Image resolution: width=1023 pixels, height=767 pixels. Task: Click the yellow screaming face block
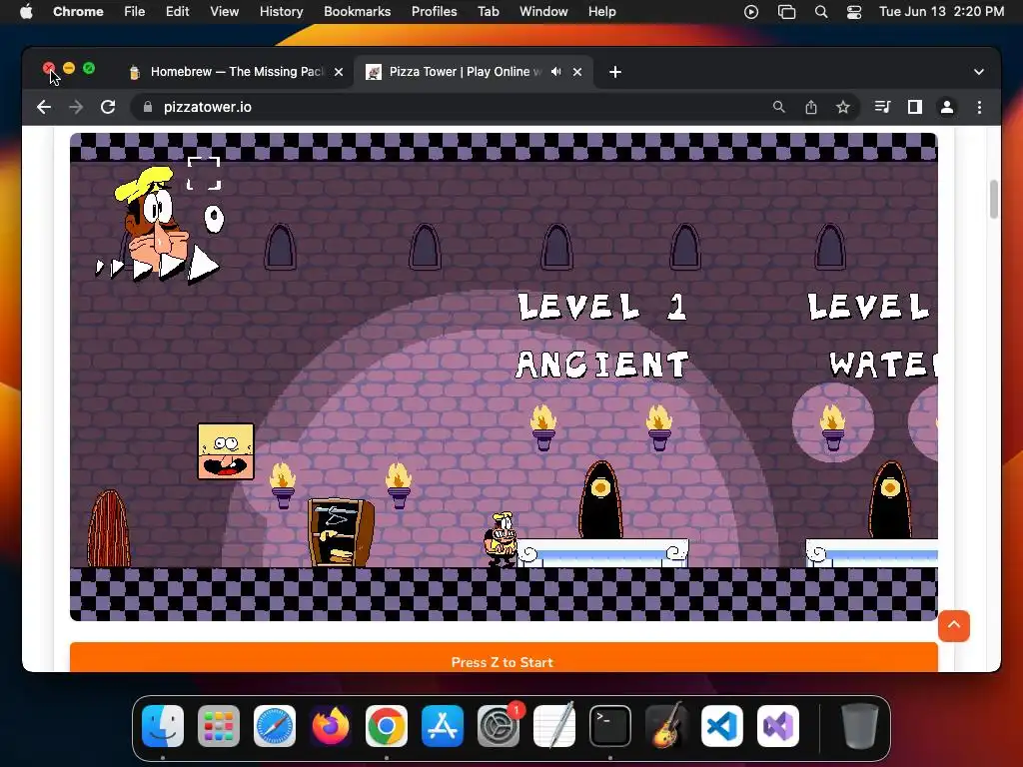click(x=226, y=451)
